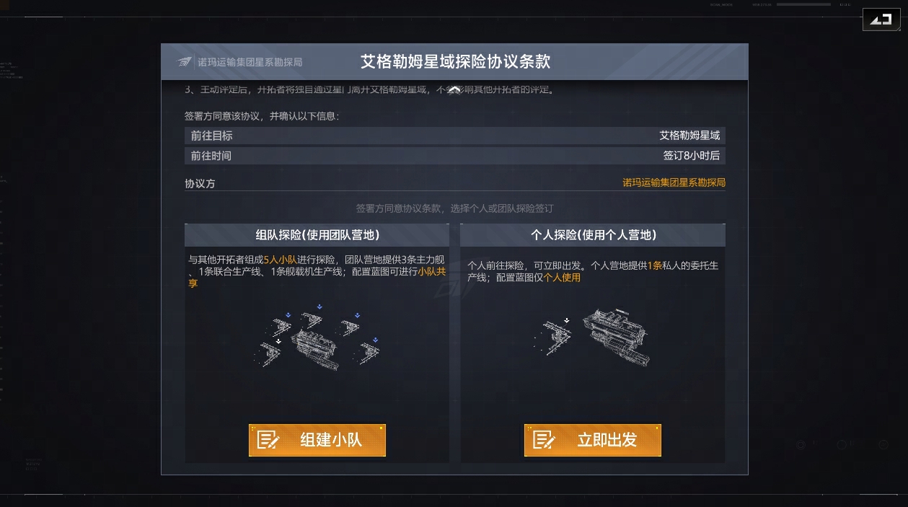Click the pen-document icon on 立即出发 button
Viewport: 908px width, 507px height.
(544, 440)
